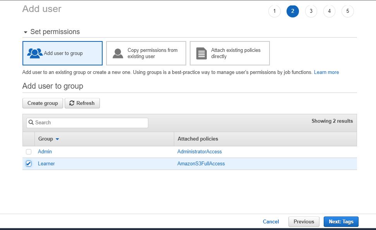The width and height of the screenshot is (376, 230).
Task: Uncheck the Learner group checkbox
Action: [29, 164]
